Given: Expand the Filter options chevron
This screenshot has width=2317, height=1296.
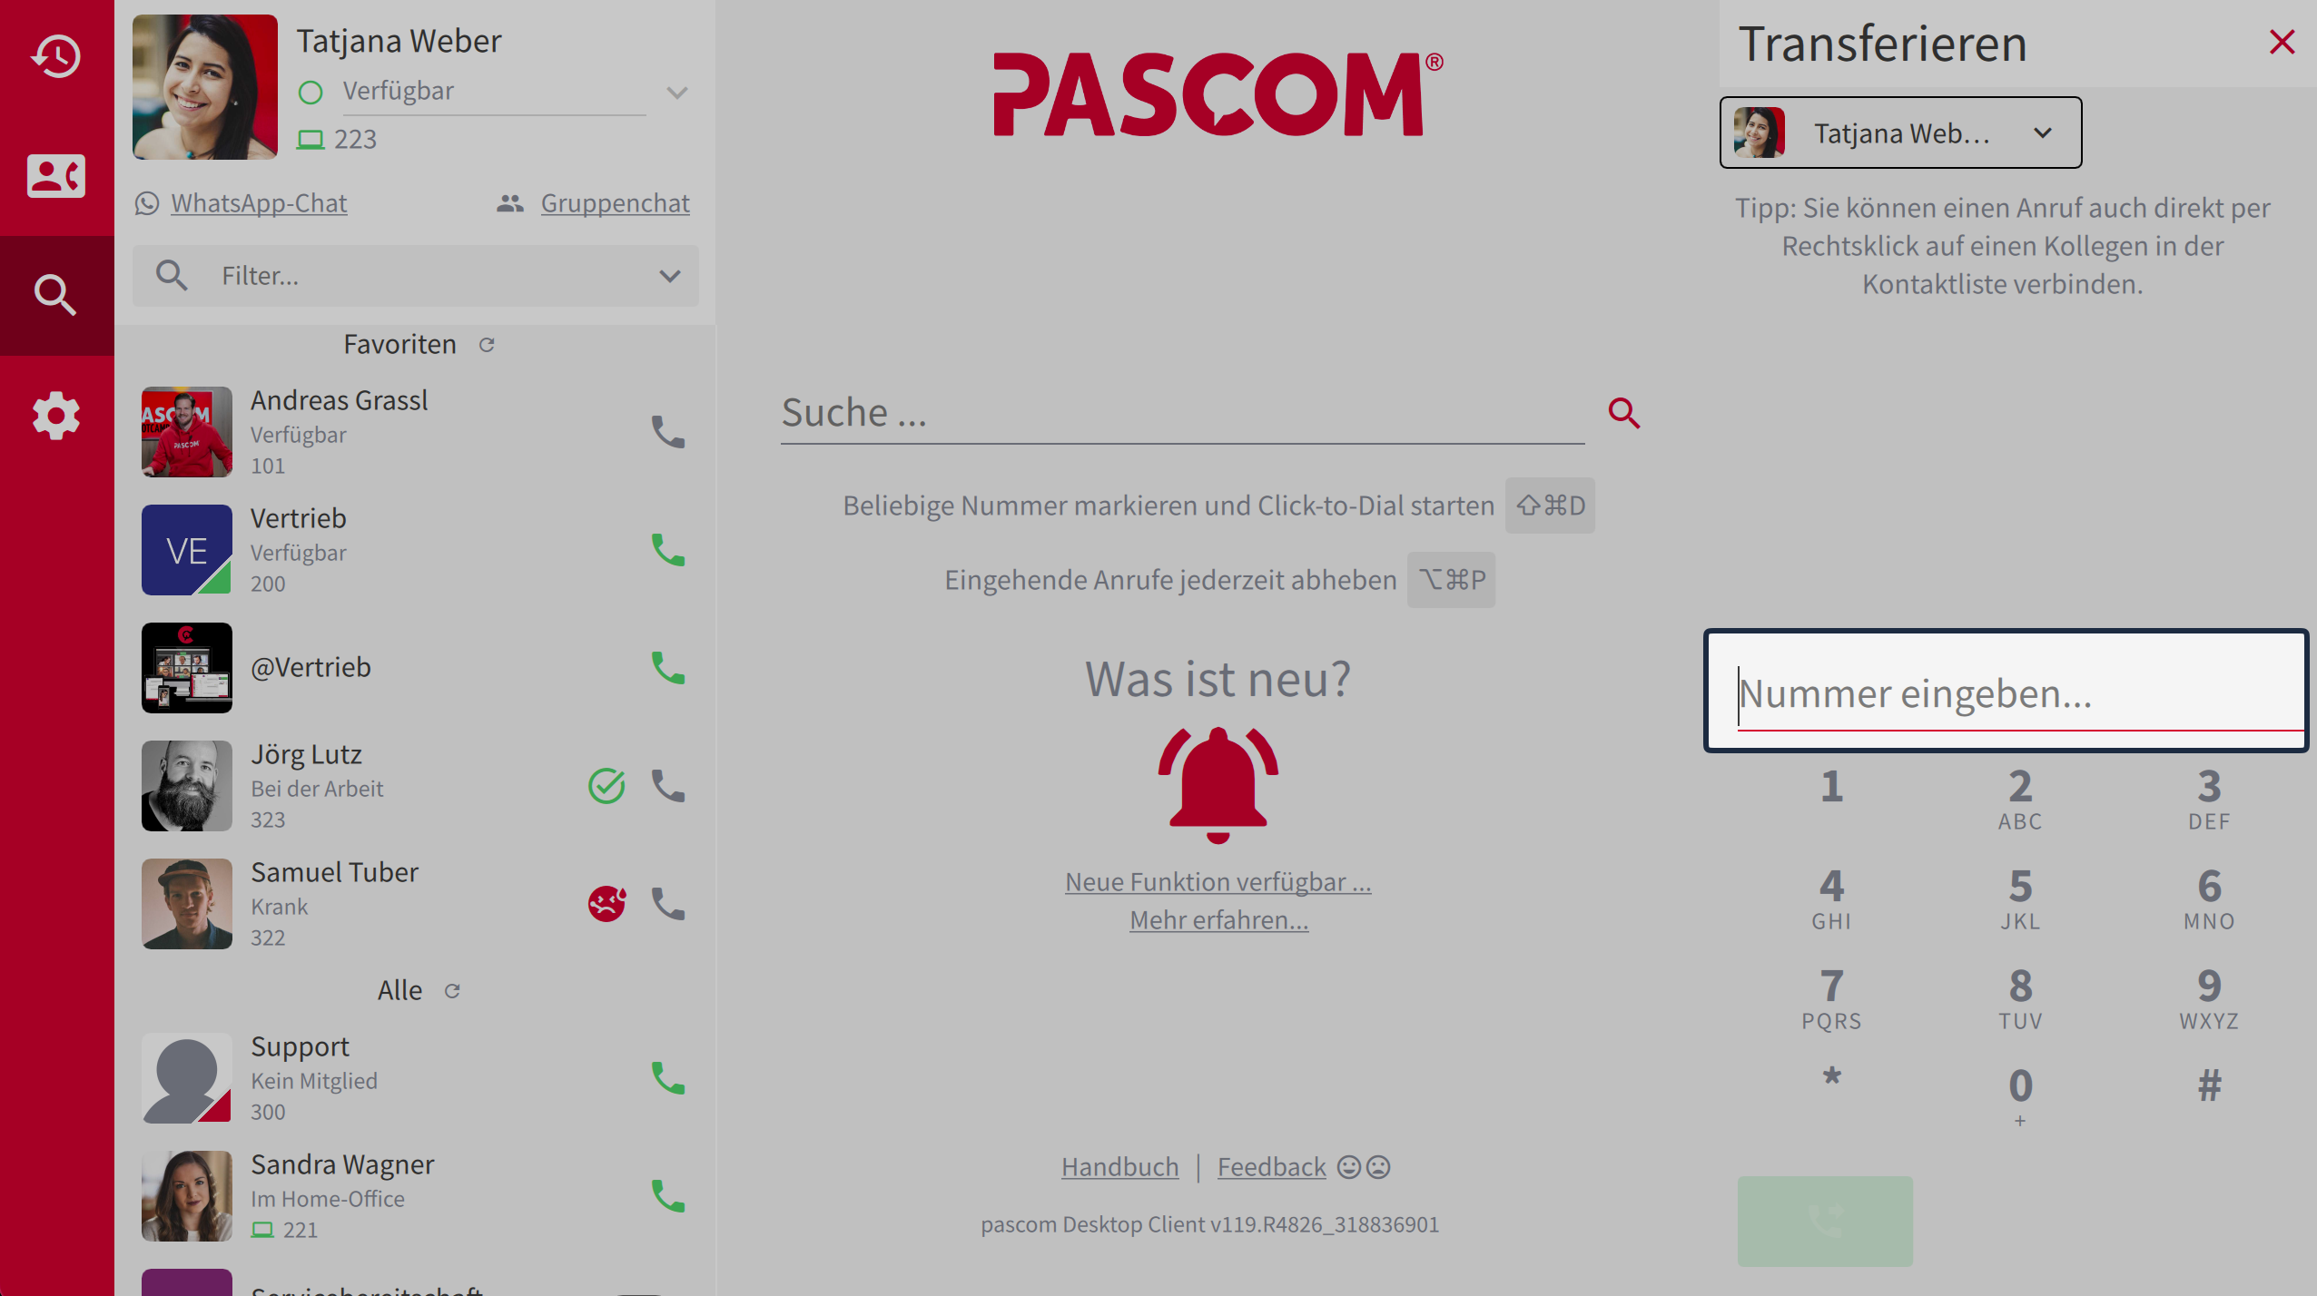Looking at the screenshot, I should [x=670, y=276].
